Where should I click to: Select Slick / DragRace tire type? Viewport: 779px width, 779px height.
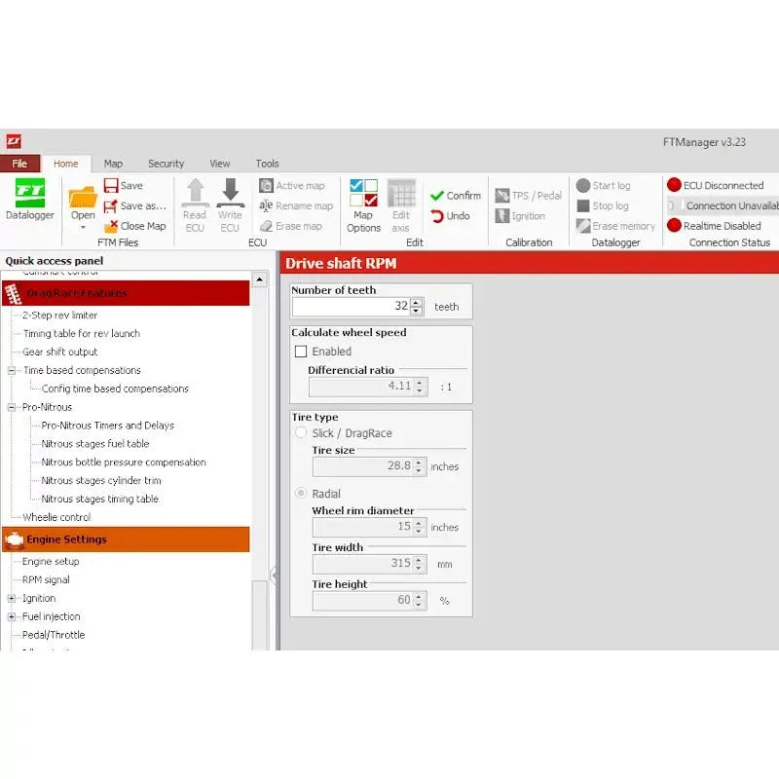pos(301,432)
